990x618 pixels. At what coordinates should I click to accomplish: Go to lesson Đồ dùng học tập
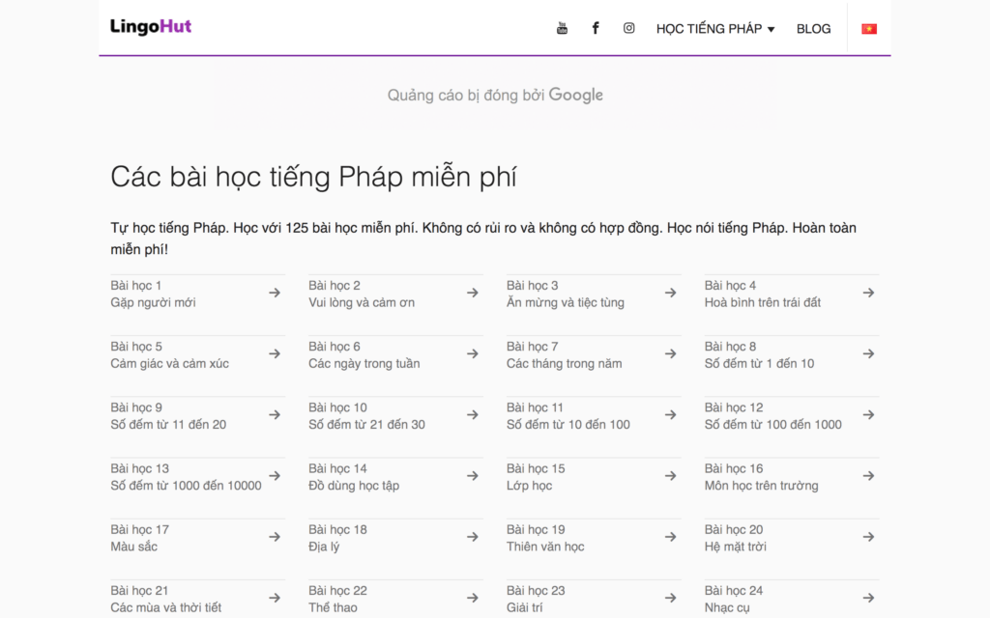click(354, 486)
